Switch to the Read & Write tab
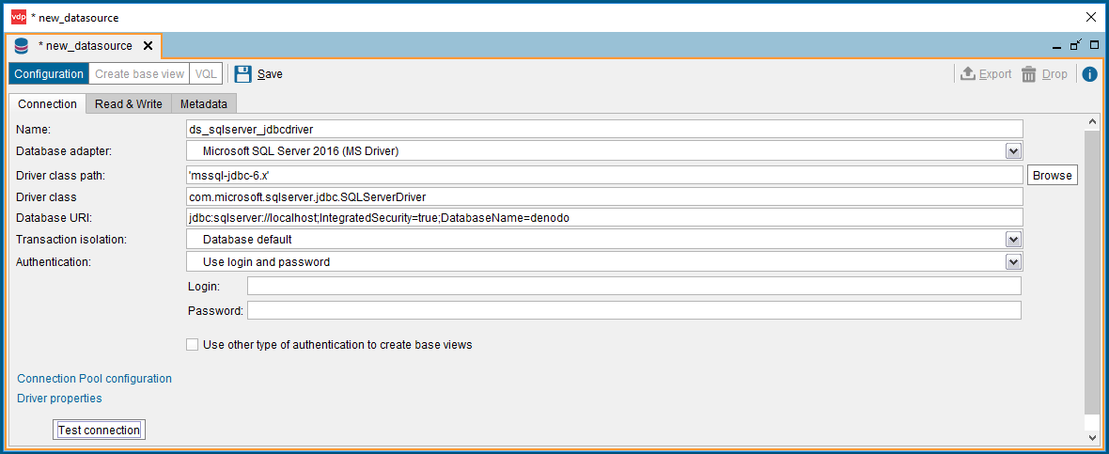Image resolution: width=1109 pixels, height=454 pixels. pyautogui.click(x=129, y=104)
